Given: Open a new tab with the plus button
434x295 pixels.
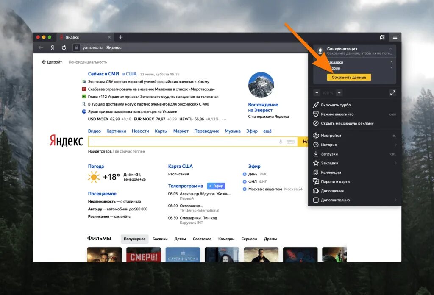Looking at the screenshot, I should [x=121, y=37].
